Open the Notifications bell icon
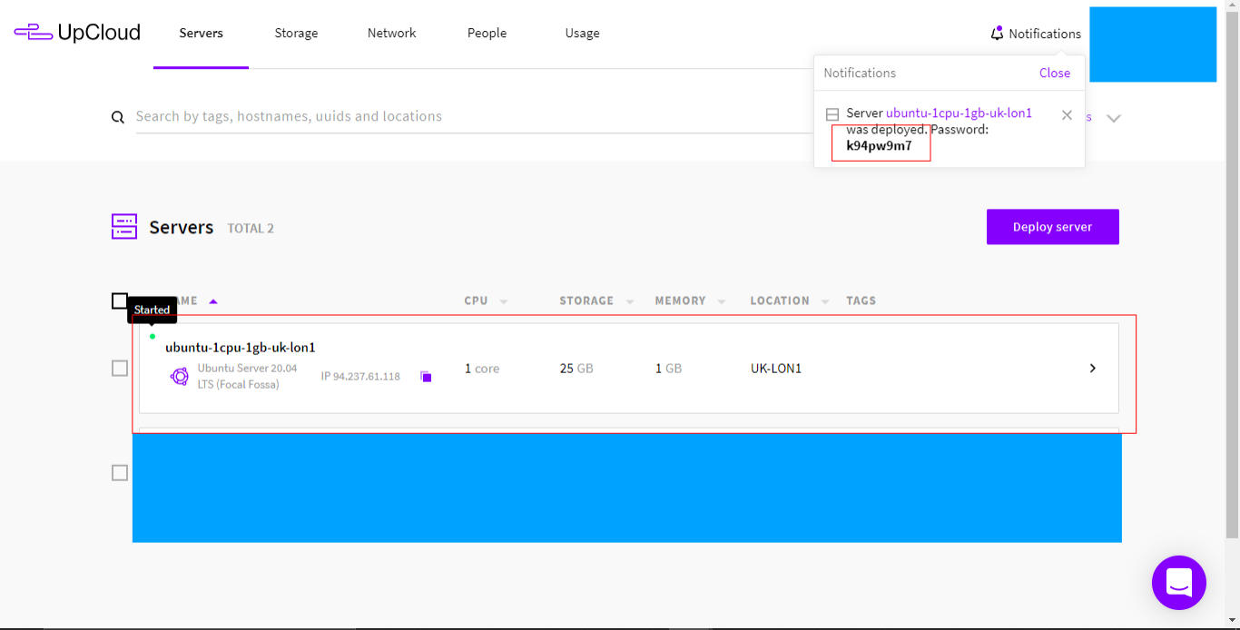 [997, 33]
